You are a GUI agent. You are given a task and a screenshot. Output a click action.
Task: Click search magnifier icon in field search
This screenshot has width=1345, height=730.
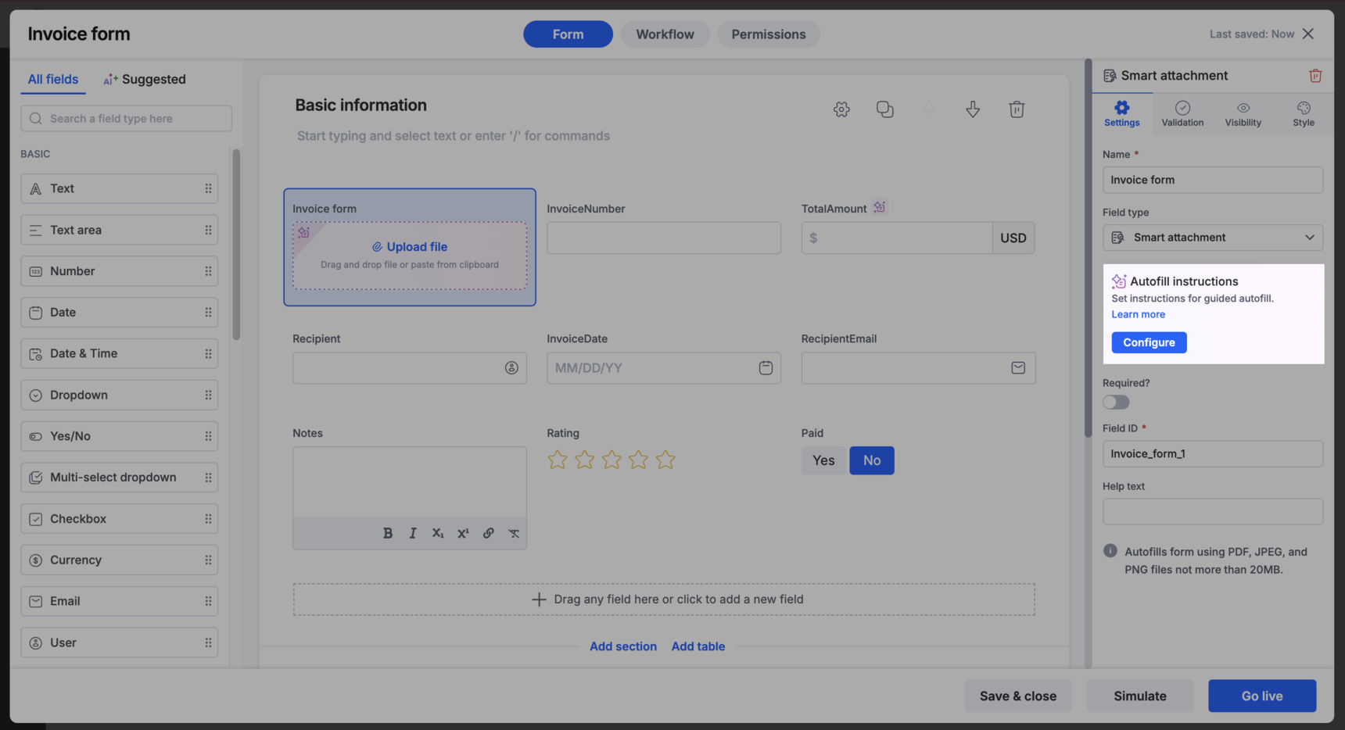[35, 119]
